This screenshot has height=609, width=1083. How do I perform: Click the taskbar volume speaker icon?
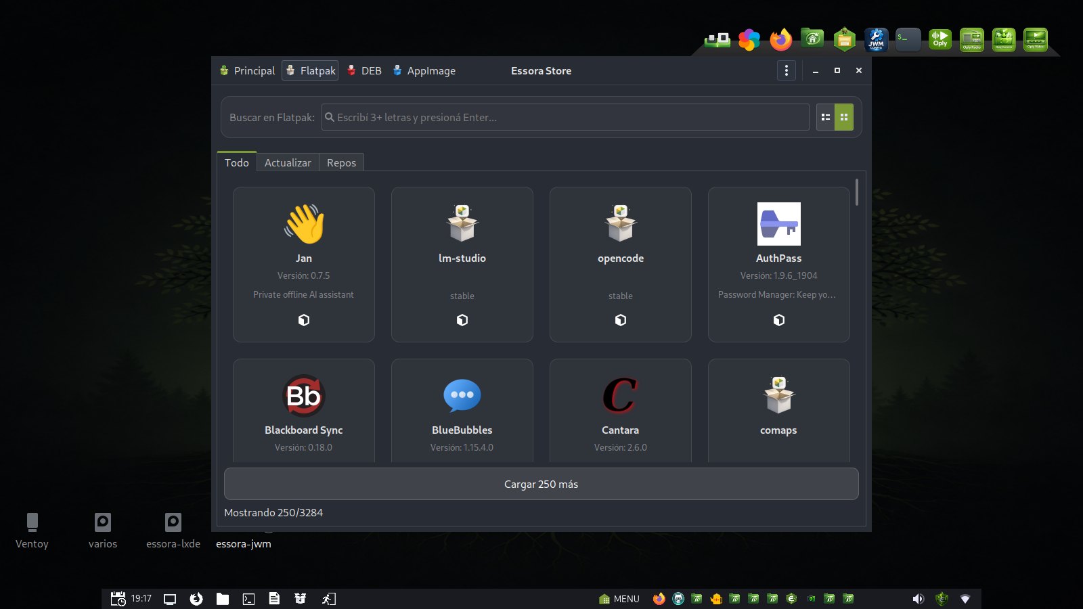pyautogui.click(x=918, y=599)
